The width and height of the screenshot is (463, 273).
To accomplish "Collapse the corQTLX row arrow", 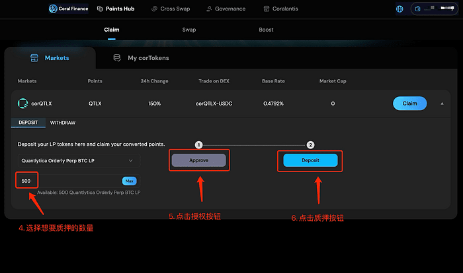I will point(442,104).
